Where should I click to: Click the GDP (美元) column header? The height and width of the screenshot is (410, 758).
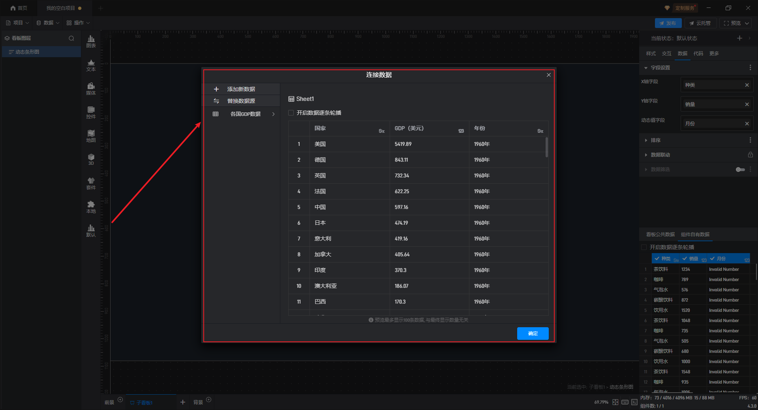[x=429, y=129]
